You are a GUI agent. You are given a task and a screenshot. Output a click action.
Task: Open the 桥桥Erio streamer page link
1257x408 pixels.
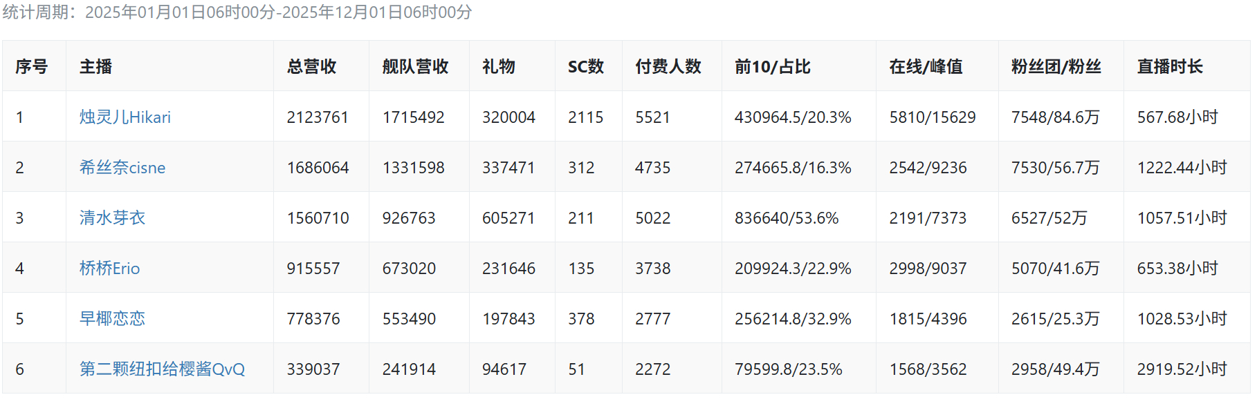[109, 269]
